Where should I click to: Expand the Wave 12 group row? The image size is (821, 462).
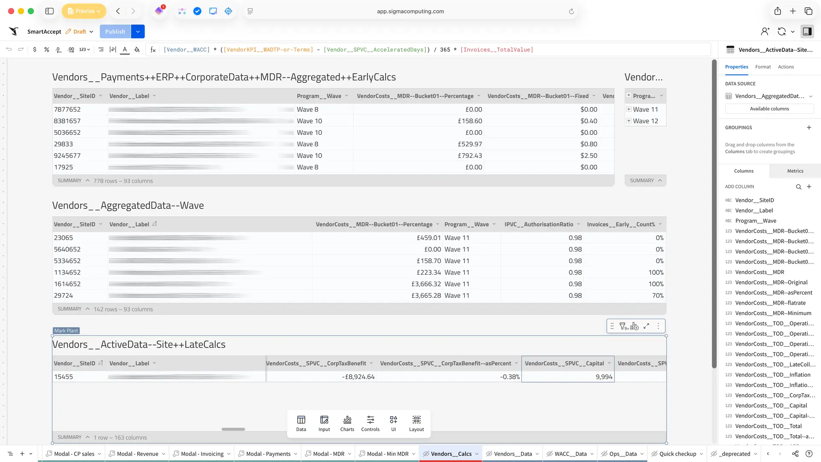tap(629, 121)
